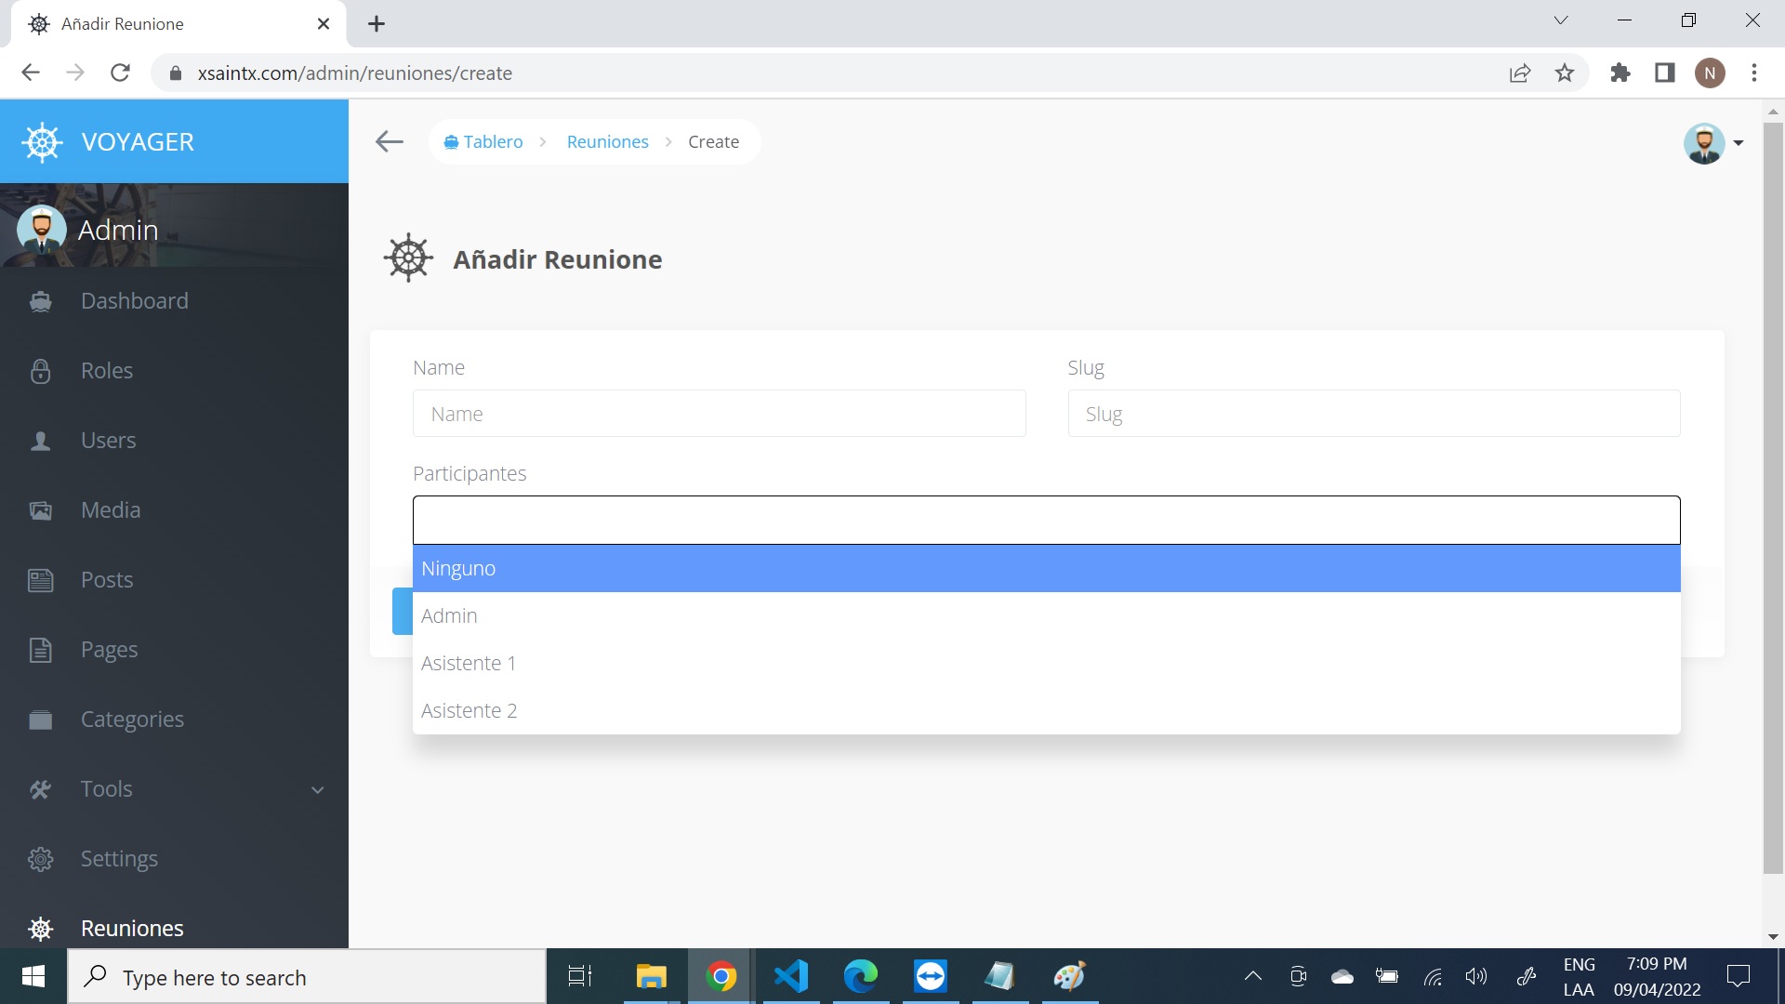Open Posts in the sidebar

click(x=106, y=579)
